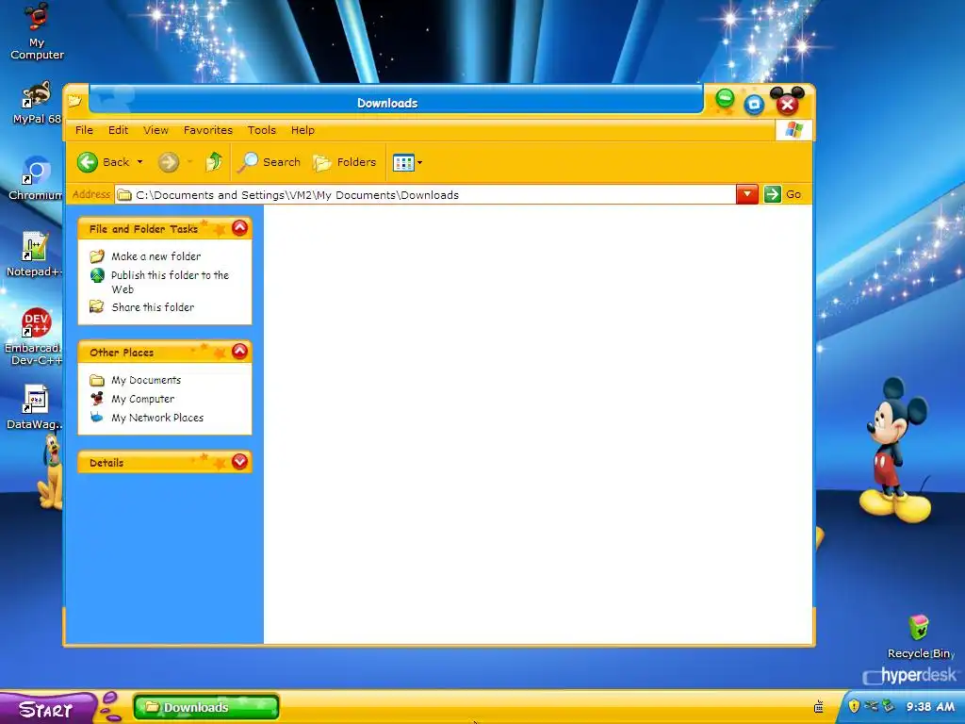Select the Chromium desktop icon

(35, 178)
